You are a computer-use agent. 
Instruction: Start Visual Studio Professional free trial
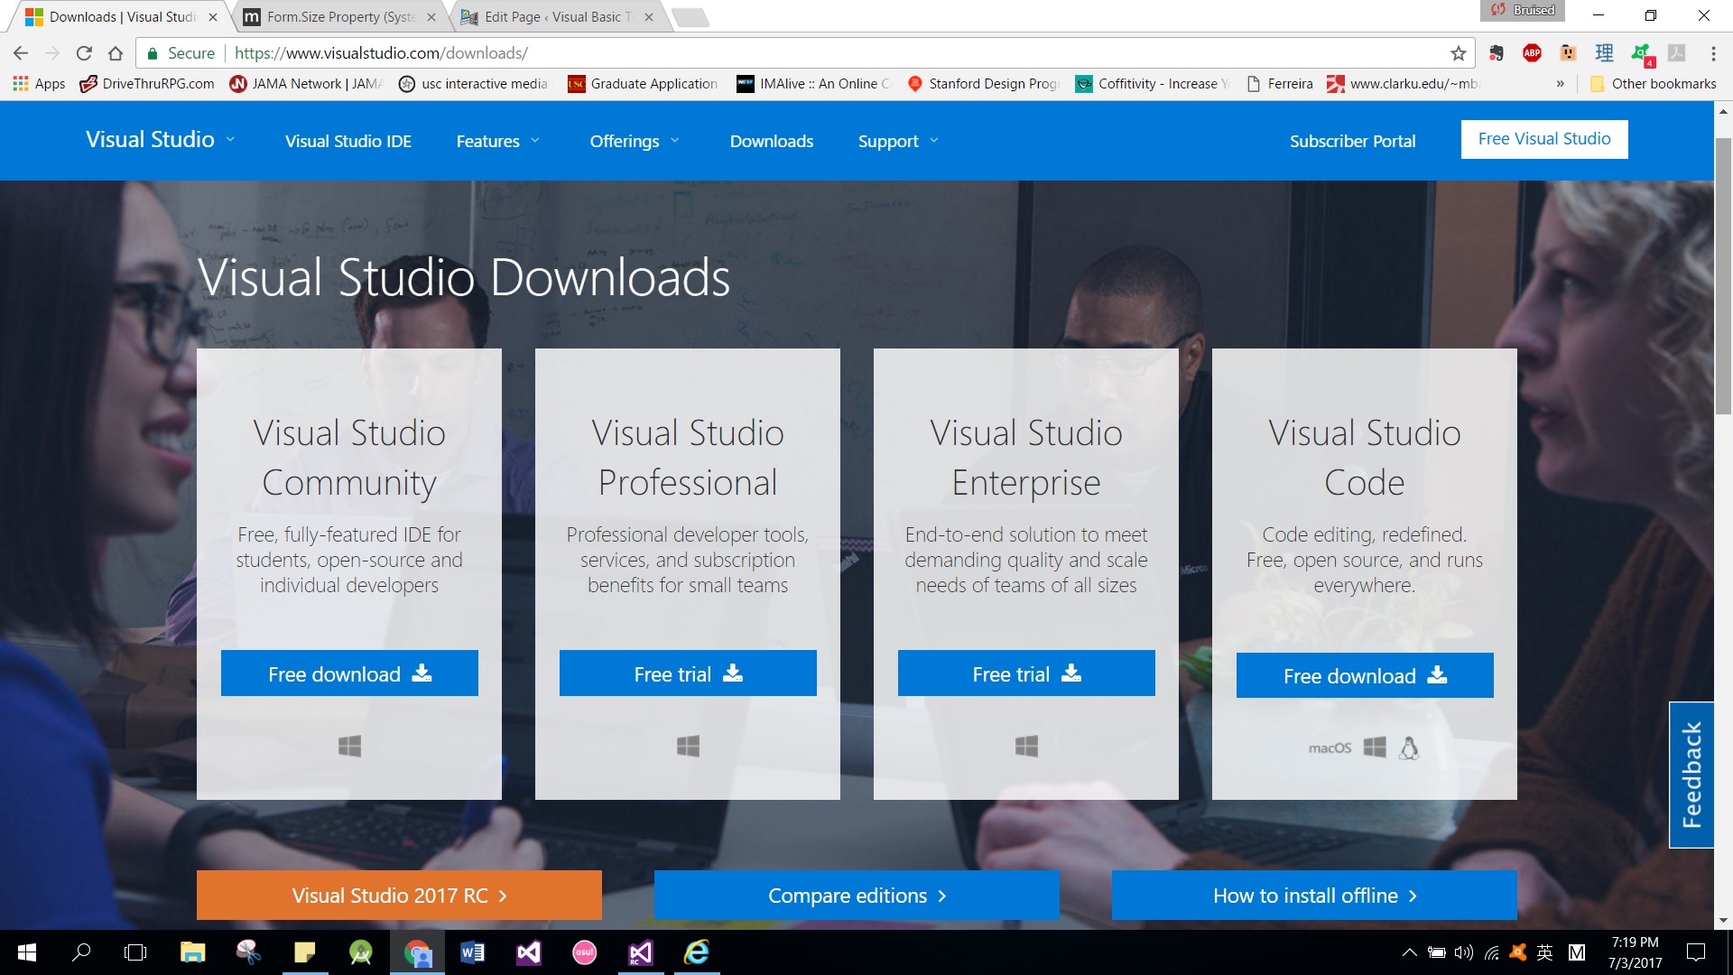click(688, 673)
